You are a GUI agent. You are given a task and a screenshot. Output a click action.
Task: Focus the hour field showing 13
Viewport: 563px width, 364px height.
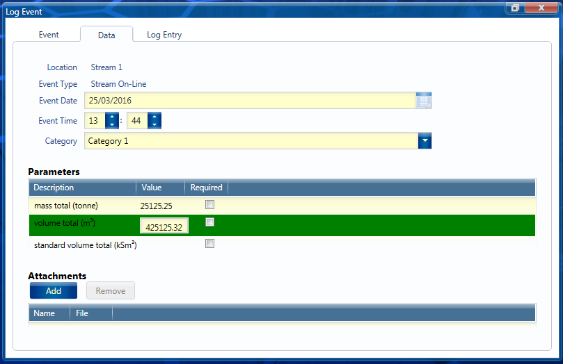[x=95, y=121]
